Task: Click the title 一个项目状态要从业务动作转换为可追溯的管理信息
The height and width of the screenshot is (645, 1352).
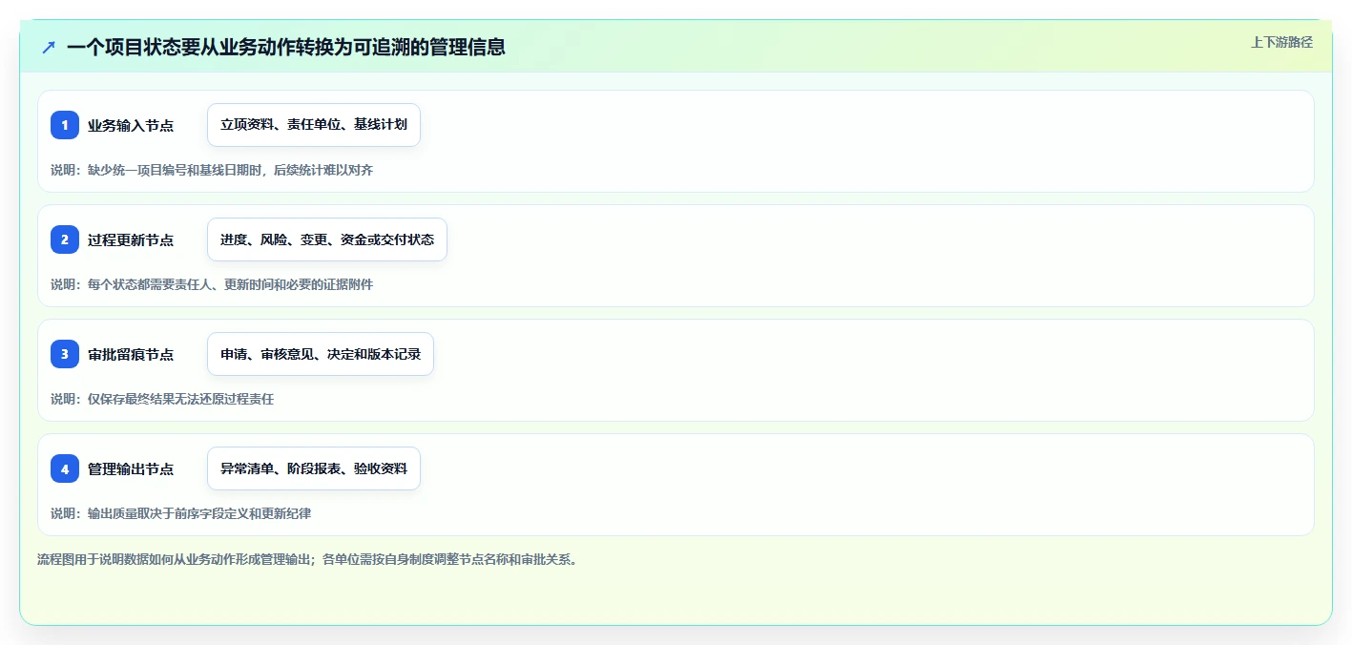Action: (286, 47)
